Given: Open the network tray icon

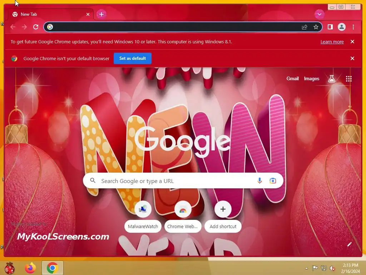Looking at the screenshot, I should [323, 268].
